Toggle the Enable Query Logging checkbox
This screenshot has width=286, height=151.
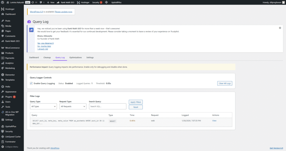(31, 83)
